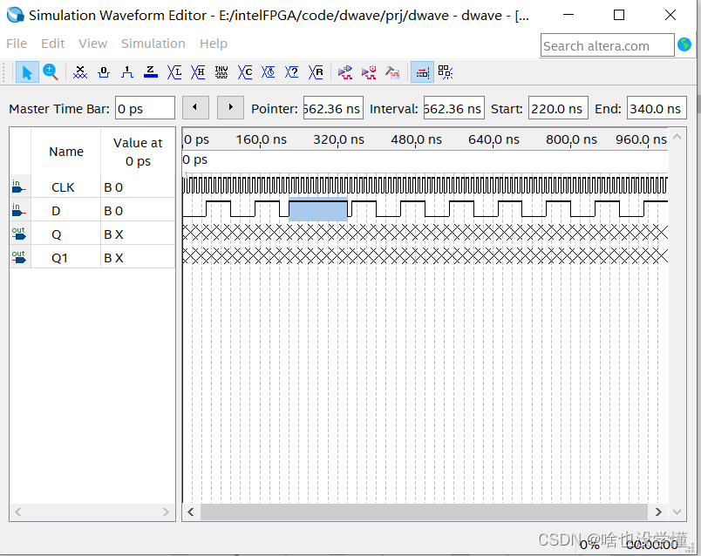The image size is (701, 556).
Task: Invert the selected waveform with INV
Action: coord(221,72)
